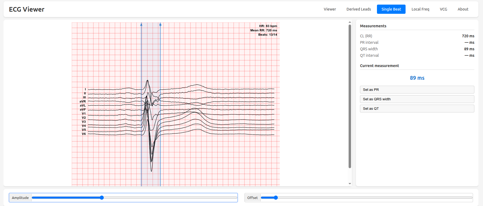Click the Offset slider handle
This screenshot has height=206, width=483.
click(x=276, y=198)
